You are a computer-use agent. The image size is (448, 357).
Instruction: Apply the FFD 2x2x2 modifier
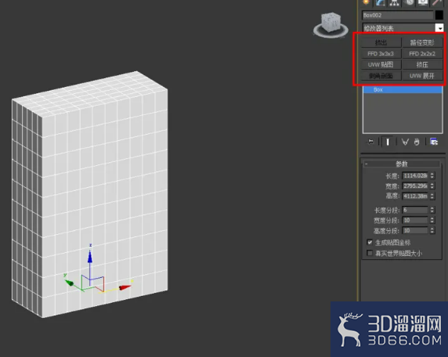(x=422, y=54)
